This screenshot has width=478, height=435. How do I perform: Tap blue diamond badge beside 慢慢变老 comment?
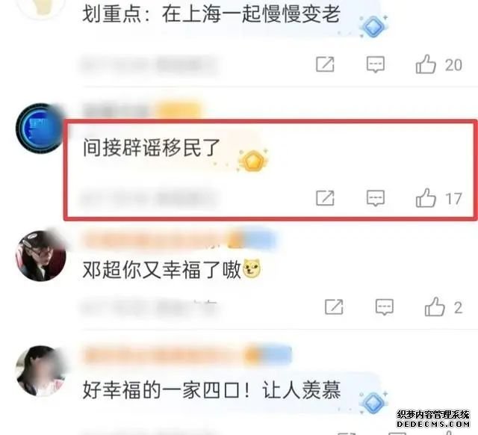pyautogui.click(x=373, y=27)
